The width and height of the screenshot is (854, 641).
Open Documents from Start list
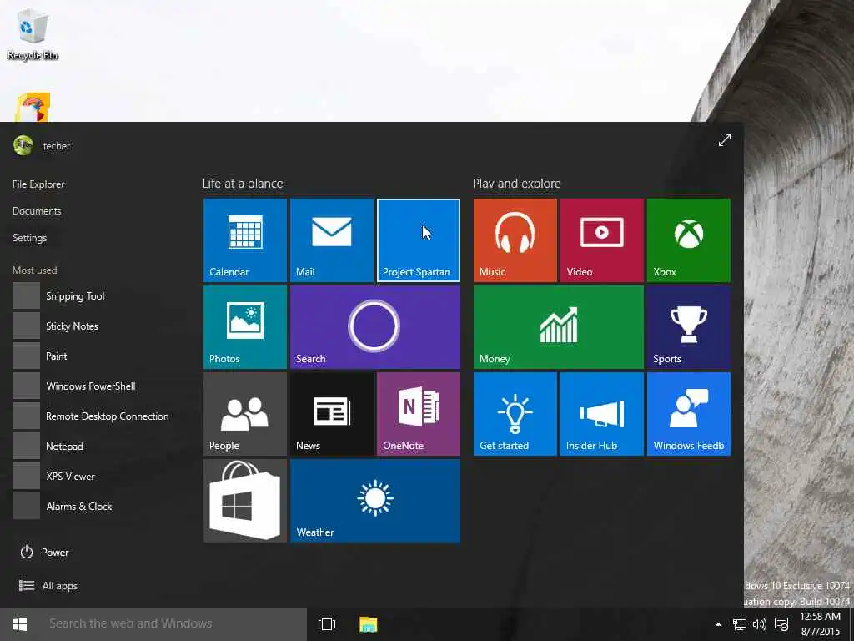point(37,211)
